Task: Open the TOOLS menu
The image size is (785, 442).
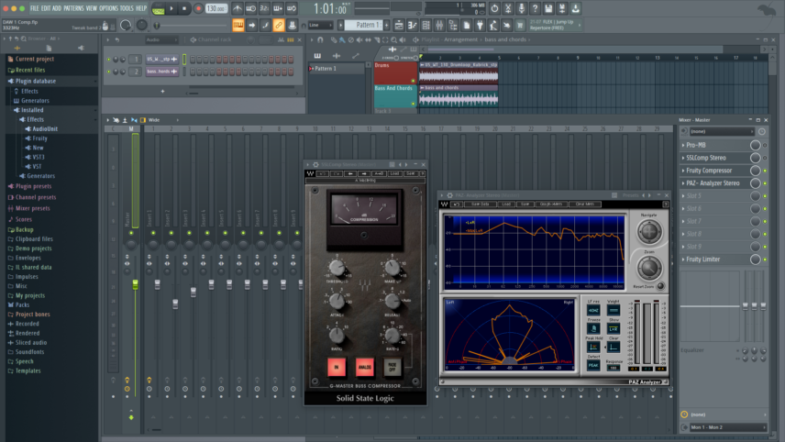Action: [x=127, y=8]
